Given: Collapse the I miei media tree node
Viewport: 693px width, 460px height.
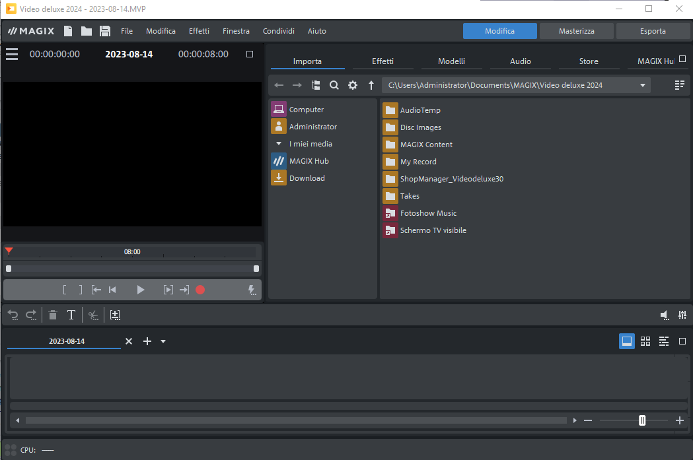Looking at the screenshot, I should [x=278, y=143].
